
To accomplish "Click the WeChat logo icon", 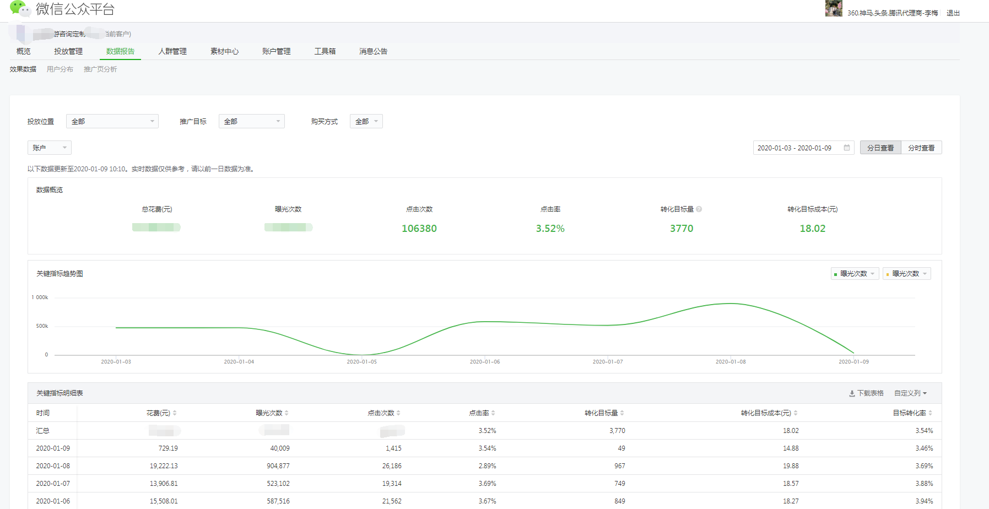I will pyautogui.click(x=19, y=8).
